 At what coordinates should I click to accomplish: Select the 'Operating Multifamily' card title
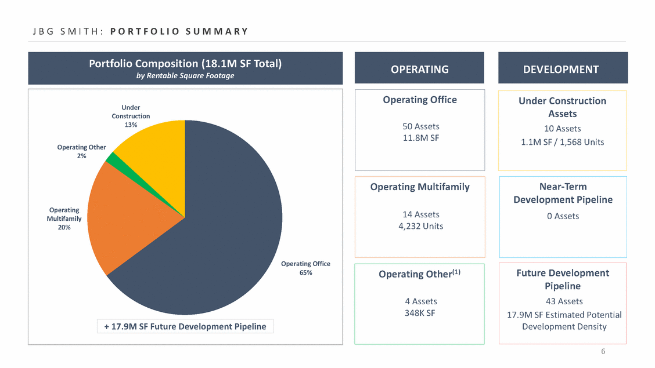click(x=420, y=187)
